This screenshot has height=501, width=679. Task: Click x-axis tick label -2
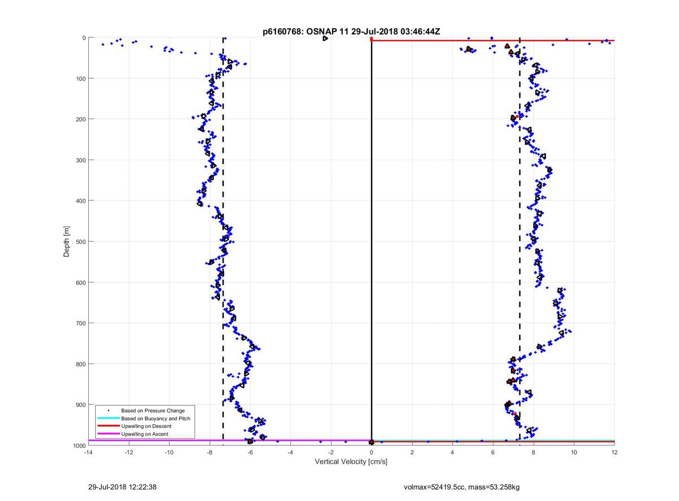(330, 452)
